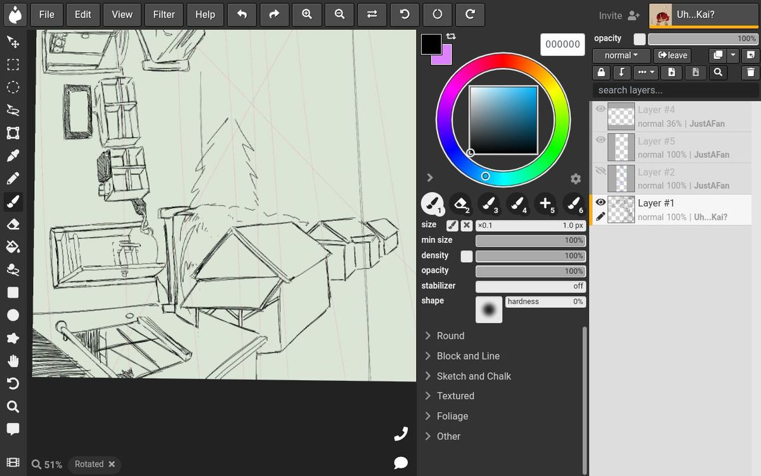Viewport: 761px width, 476px height.
Task: Toggle the density pressure checkbox
Action: tap(467, 256)
